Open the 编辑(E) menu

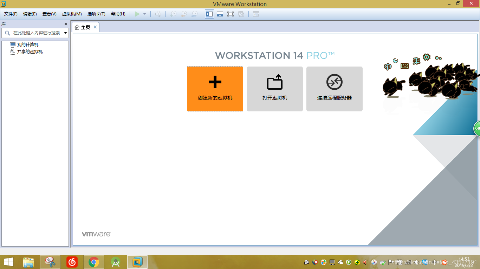(30, 14)
